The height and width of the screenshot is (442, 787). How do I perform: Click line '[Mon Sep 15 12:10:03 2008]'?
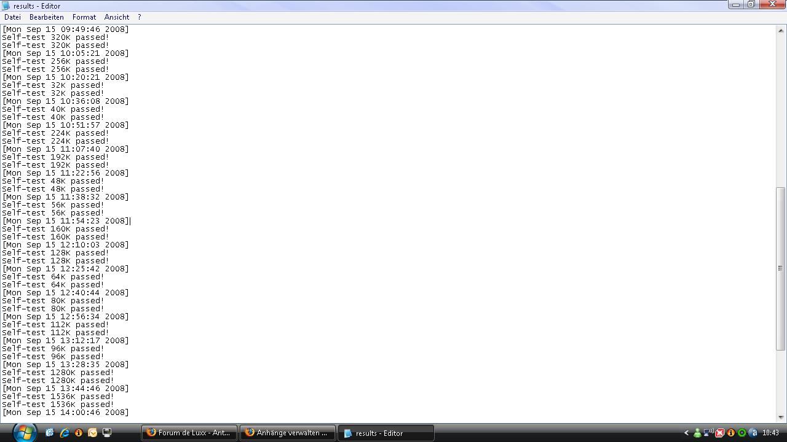click(x=66, y=244)
